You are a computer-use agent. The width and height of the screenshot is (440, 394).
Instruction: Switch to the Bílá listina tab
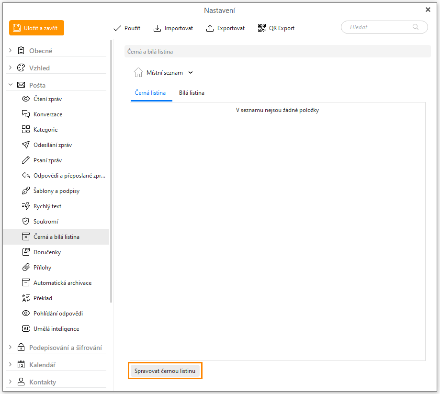(192, 93)
